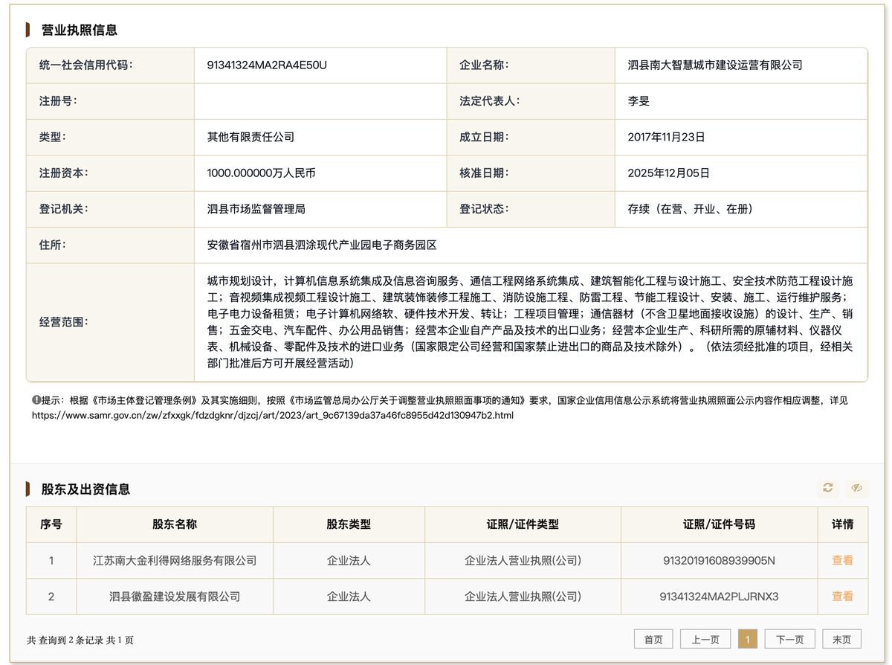Click 法定代表人 label cell
This screenshot has height=665, width=892.
tap(531, 100)
